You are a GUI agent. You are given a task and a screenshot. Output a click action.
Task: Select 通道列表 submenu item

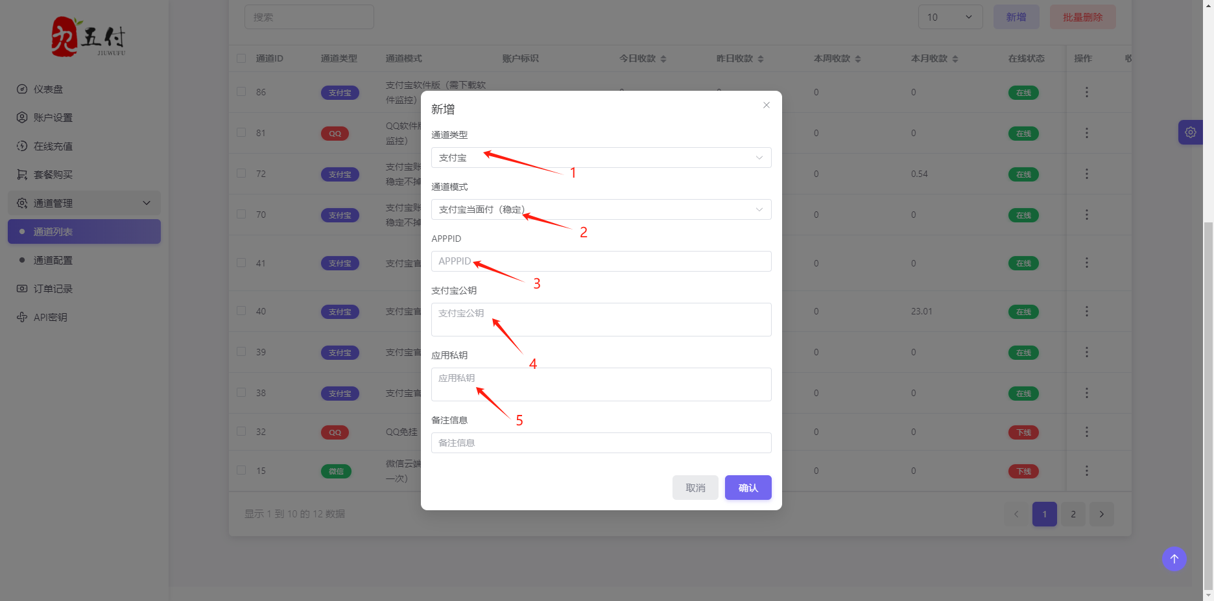pyautogui.click(x=84, y=231)
